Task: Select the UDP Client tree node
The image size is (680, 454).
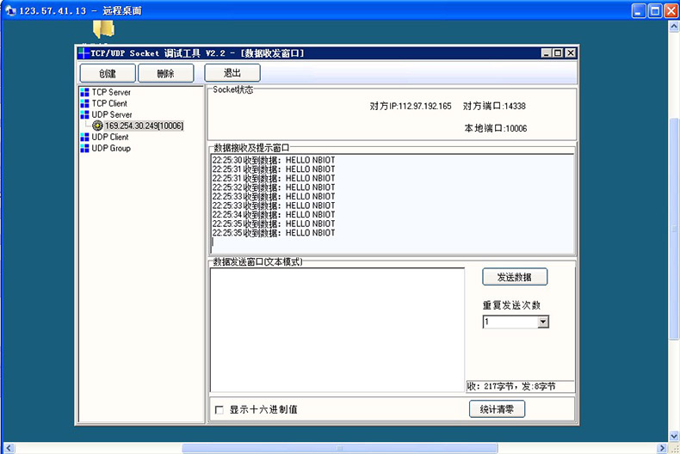Action: 110,137
